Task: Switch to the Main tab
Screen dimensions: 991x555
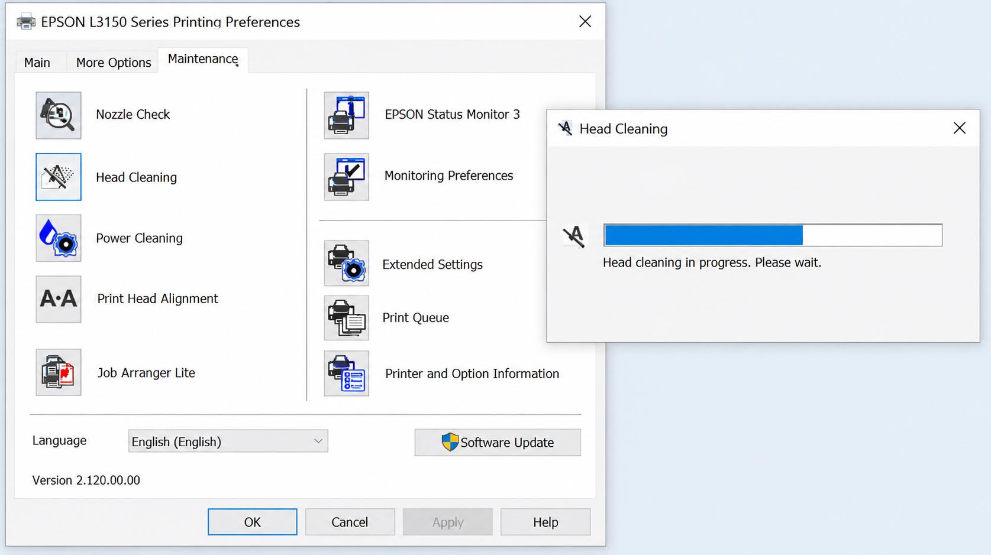Action: point(37,62)
